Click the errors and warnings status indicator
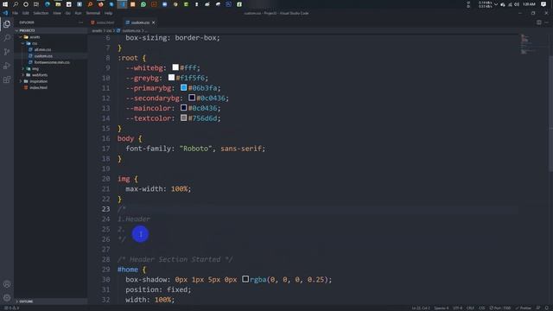Viewport: 553px width, 311px height. coord(11,308)
